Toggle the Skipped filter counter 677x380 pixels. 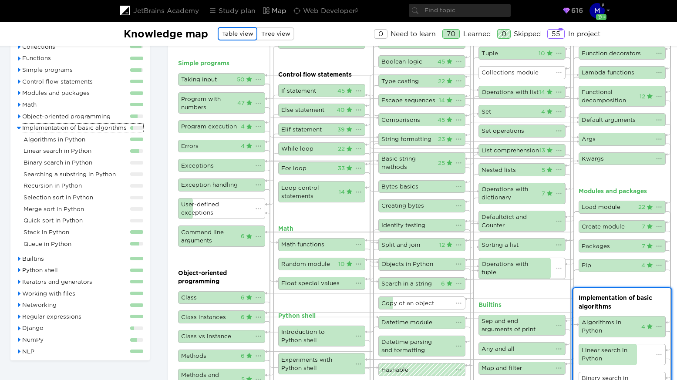[504, 34]
